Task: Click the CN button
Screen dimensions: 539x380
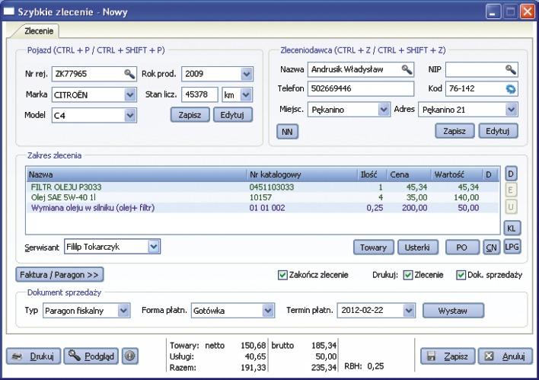Action: [x=491, y=247]
